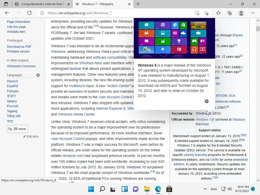
Task: Open page preview settings gear
Action: (x=207, y=101)
